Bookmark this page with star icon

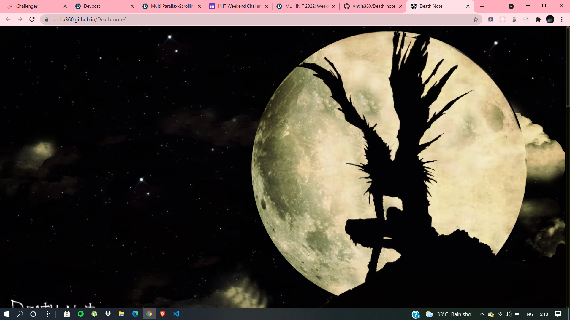click(476, 20)
